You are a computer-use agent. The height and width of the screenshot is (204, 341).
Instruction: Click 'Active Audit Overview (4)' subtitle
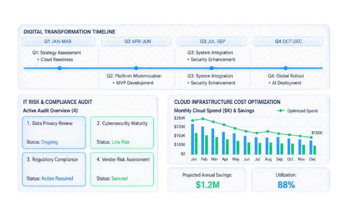coord(50,111)
